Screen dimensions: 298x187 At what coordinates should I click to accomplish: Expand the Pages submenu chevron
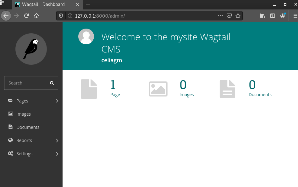coord(57,101)
